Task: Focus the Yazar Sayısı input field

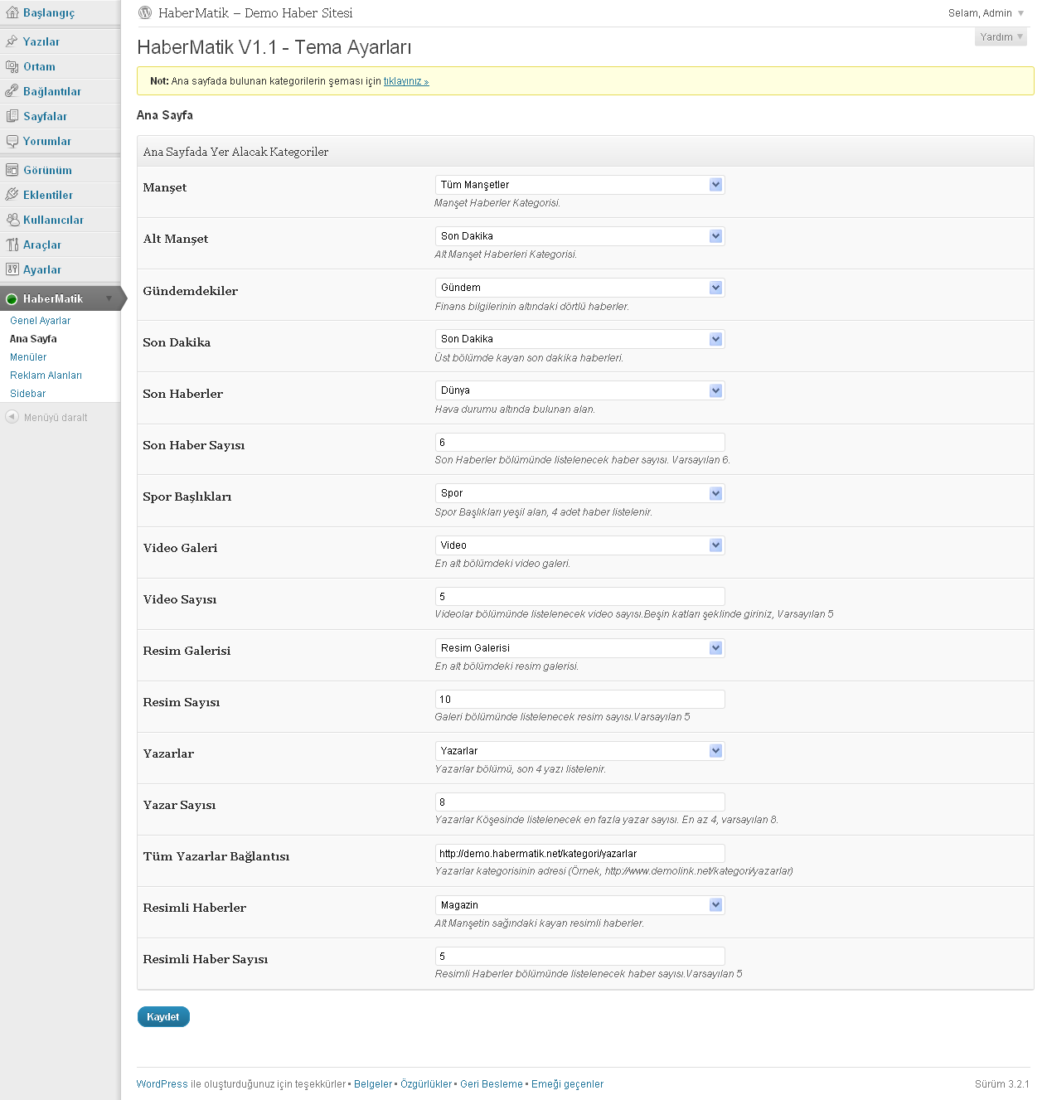Action: click(579, 802)
